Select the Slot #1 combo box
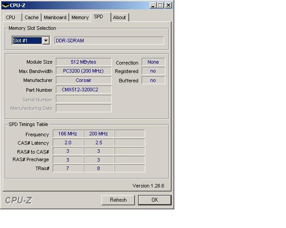The image size is (286, 228). tap(31, 41)
